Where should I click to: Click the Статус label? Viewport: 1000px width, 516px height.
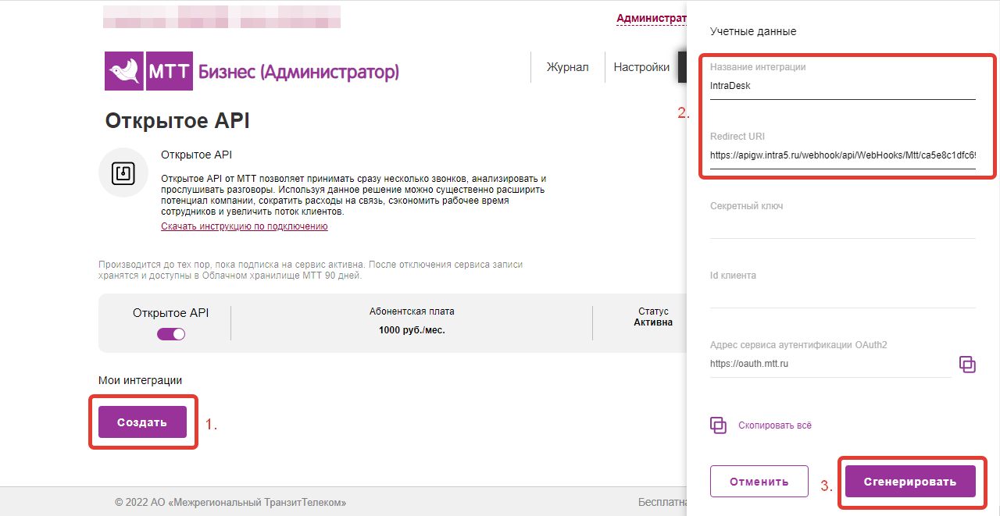tap(653, 311)
